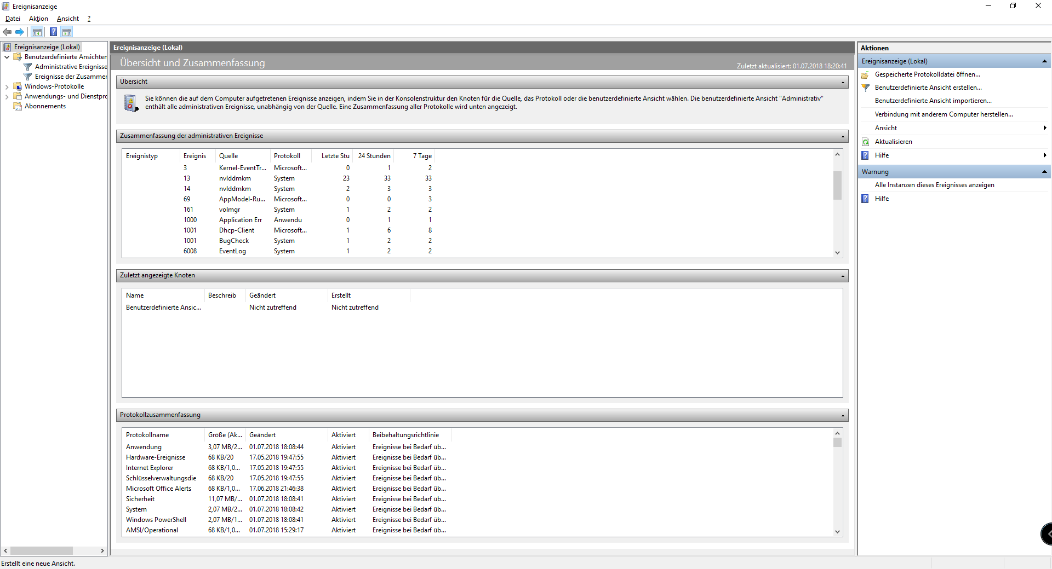Viewport: 1052px width, 569px height.
Task: Click log summary scroll down arrow
Action: pyautogui.click(x=837, y=531)
